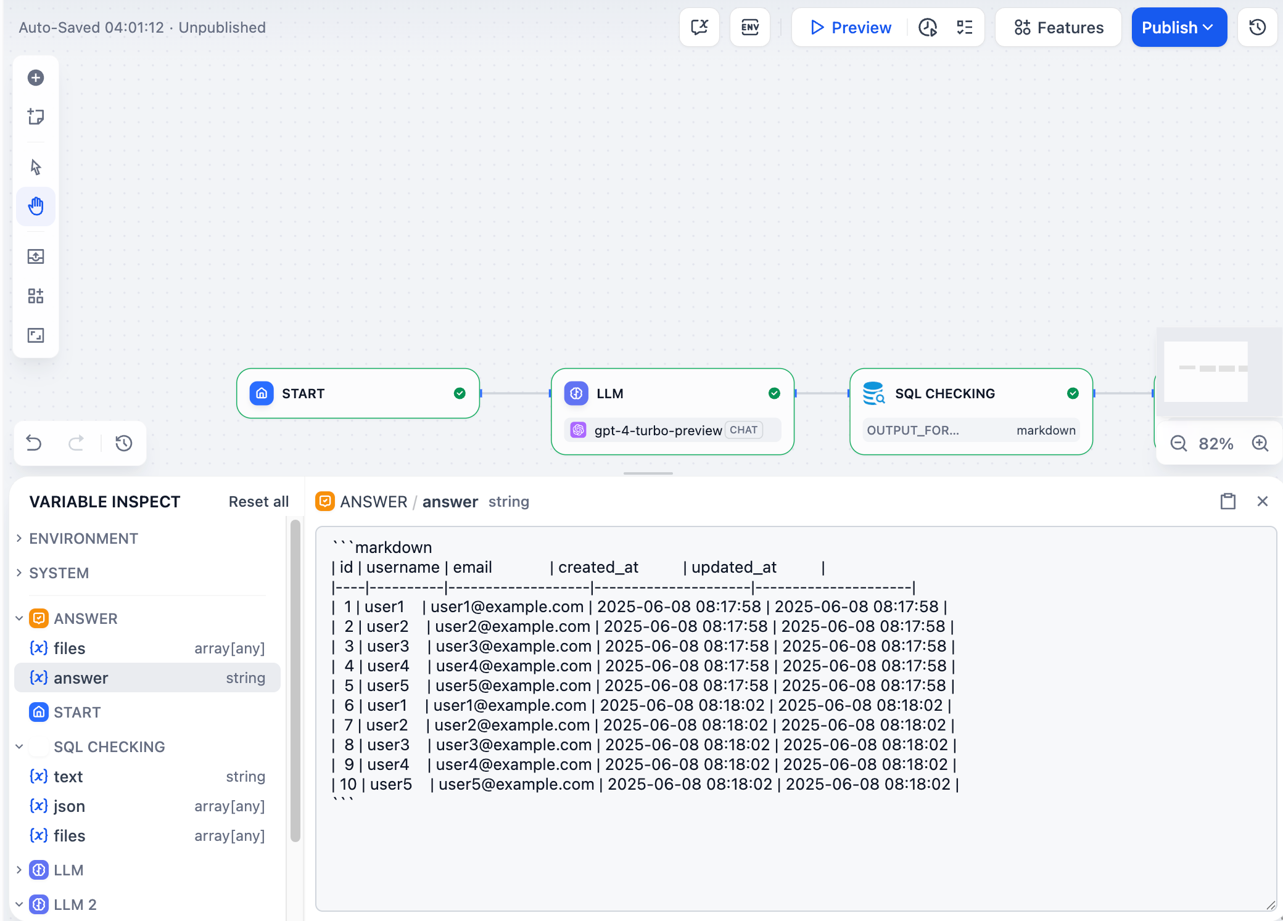Copy answer value with clipboard icon
The width and height of the screenshot is (1283, 921).
1228,501
